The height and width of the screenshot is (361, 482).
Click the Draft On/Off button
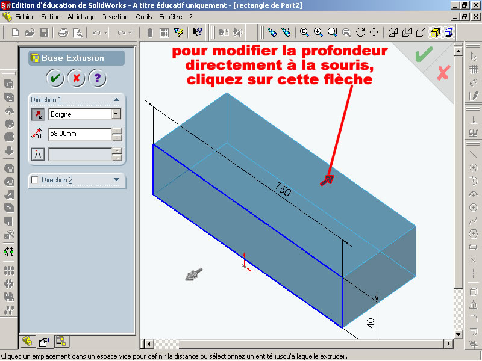pyautogui.click(x=38, y=154)
